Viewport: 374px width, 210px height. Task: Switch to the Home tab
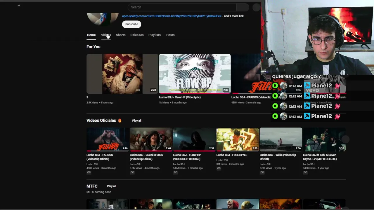coord(91,35)
